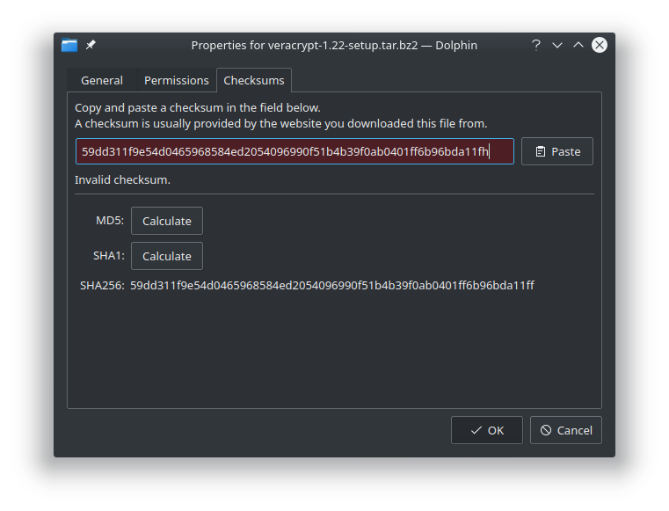Click the "Copy and paste a checksum" instruction
This screenshot has height=511, width=669.
(198, 108)
